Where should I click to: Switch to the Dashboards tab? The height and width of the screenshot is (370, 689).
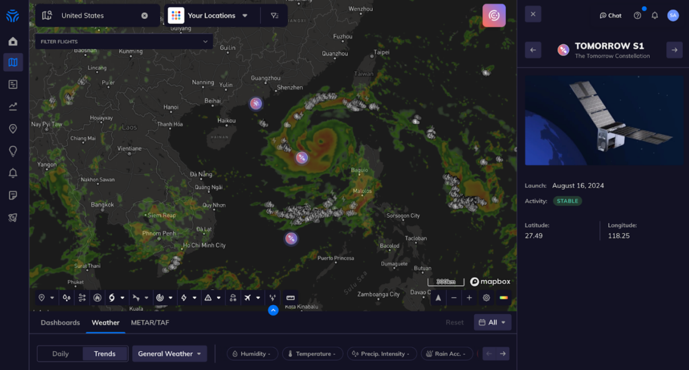[60, 322]
